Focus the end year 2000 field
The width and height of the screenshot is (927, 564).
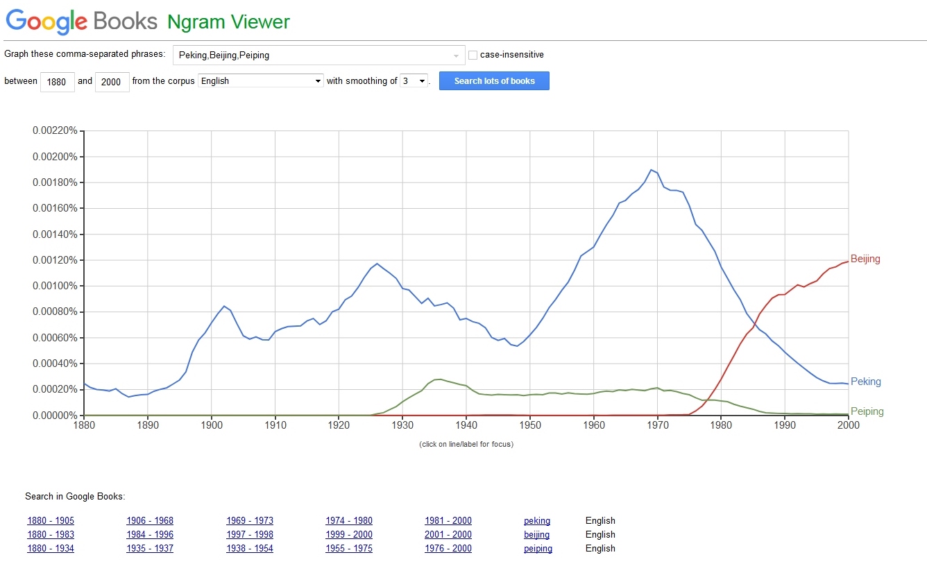[111, 82]
